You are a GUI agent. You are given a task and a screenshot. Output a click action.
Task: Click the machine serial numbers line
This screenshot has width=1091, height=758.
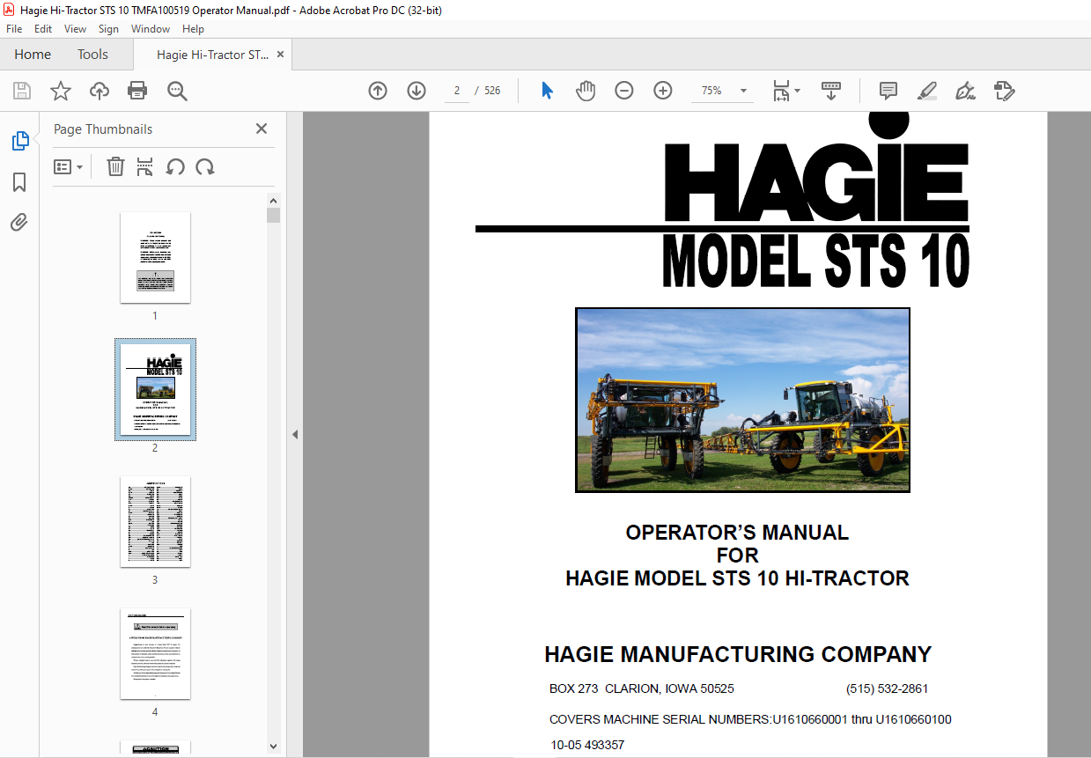tap(750, 719)
